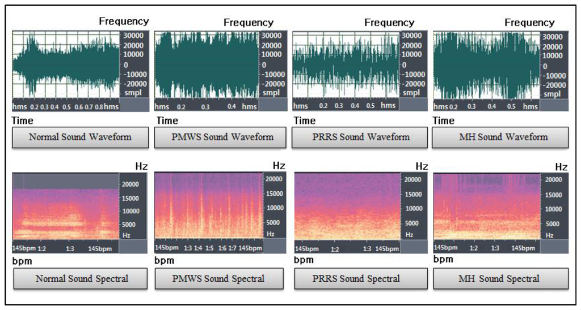The image size is (581, 310).
Task: Click the amplitude scale beside PRRS waveform
Action: click(413, 65)
